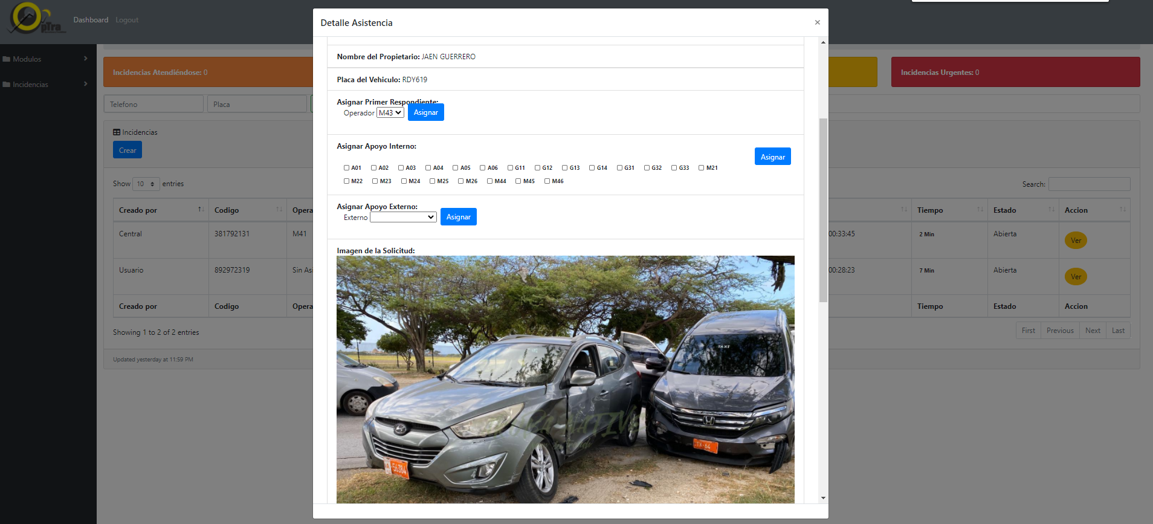Click the table icon in the Incidencias panel header
The width and height of the screenshot is (1153, 524).
point(117,132)
